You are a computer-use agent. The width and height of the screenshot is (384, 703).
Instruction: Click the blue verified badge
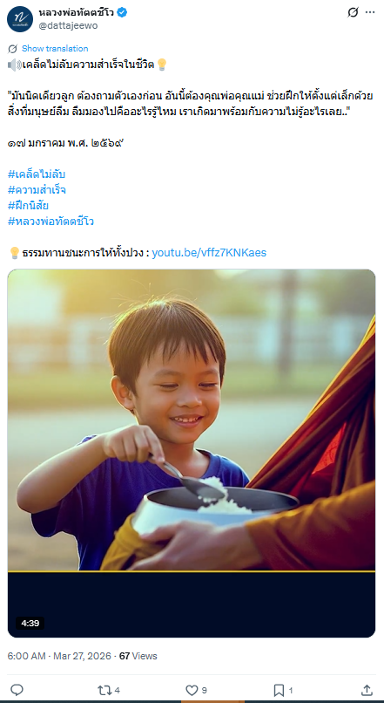pyautogui.click(x=122, y=12)
